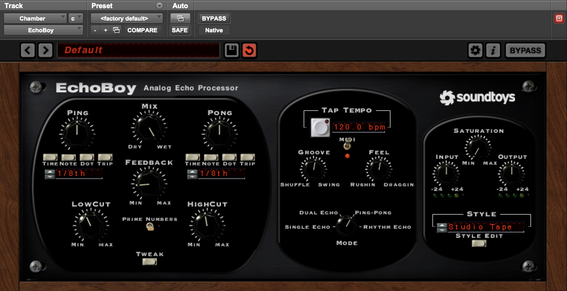This screenshot has height=291, width=567.
Task: Click the red revert preset icon
Action: click(249, 51)
